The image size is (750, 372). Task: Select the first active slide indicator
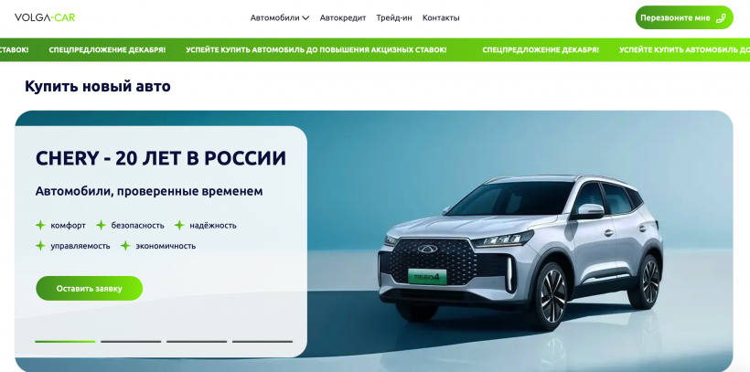pyautogui.click(x=65, y=342)
